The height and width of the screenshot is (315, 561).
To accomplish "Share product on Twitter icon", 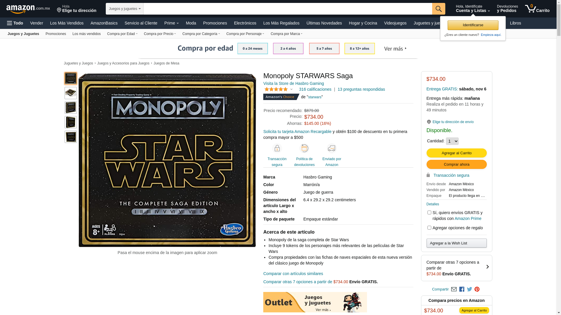I will (470, 289).
